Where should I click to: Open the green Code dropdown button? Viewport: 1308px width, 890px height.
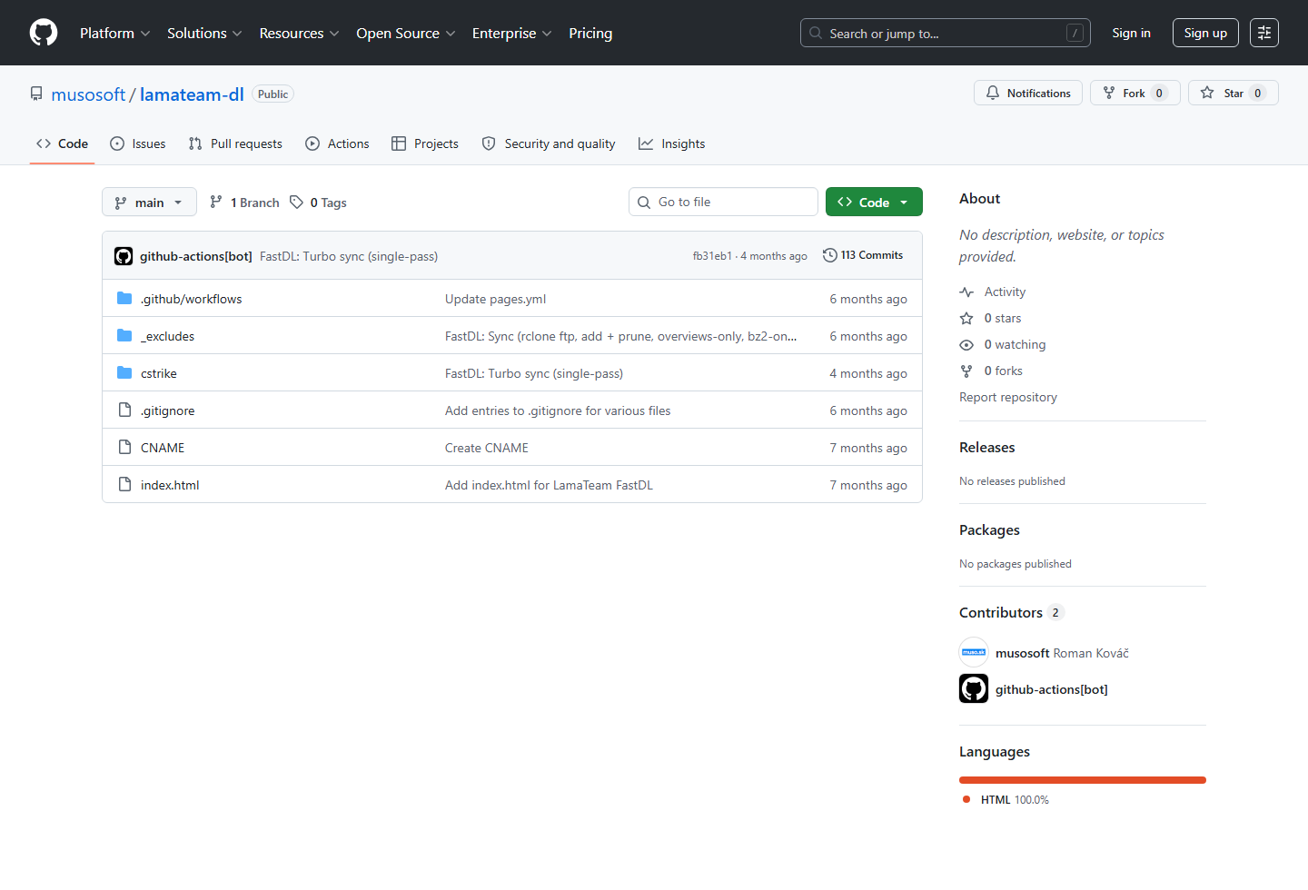tap(874, 202)
